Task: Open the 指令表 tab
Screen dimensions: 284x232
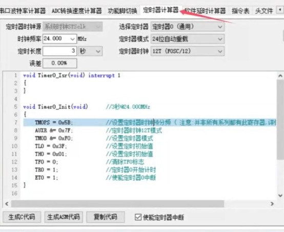Action: [x=240, y=11]
